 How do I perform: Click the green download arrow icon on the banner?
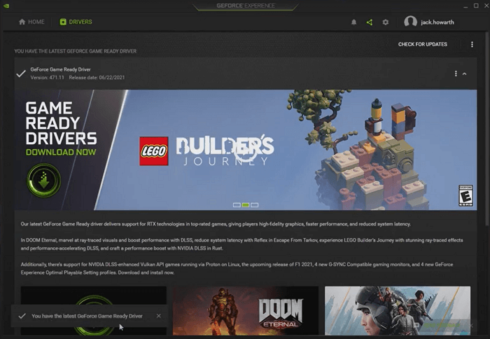[43, 181]
